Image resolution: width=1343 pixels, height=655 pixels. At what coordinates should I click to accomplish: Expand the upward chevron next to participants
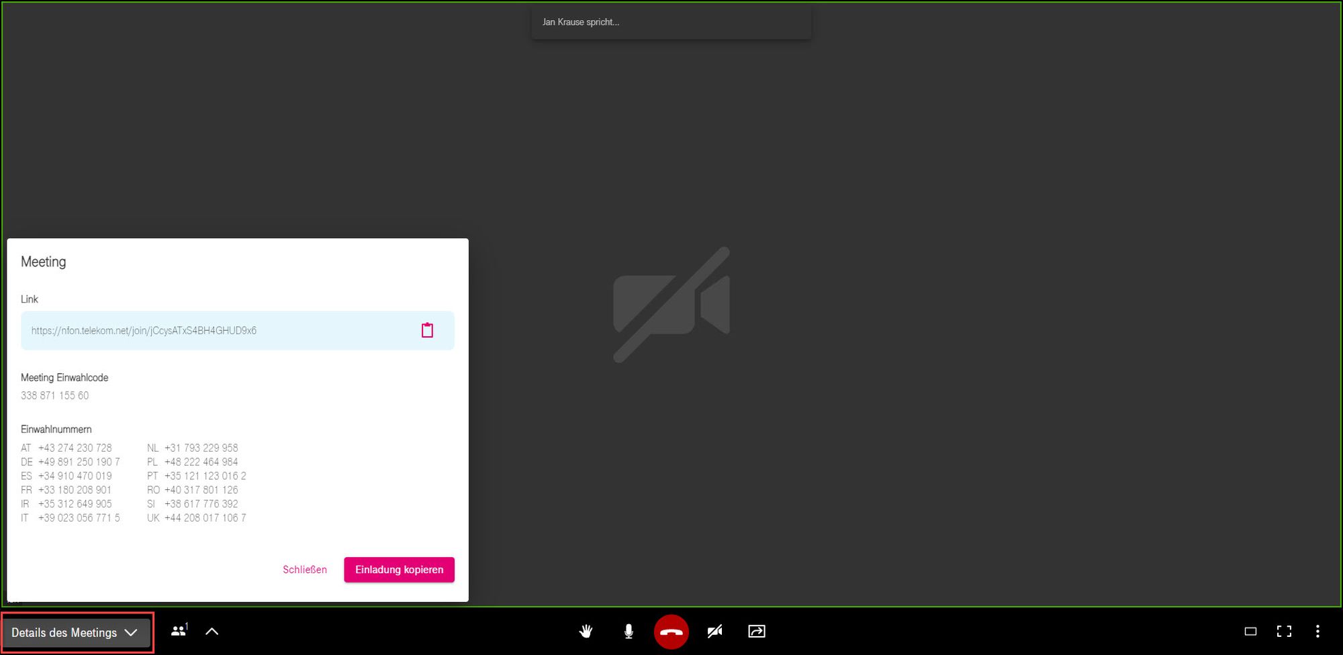(212, 632)
